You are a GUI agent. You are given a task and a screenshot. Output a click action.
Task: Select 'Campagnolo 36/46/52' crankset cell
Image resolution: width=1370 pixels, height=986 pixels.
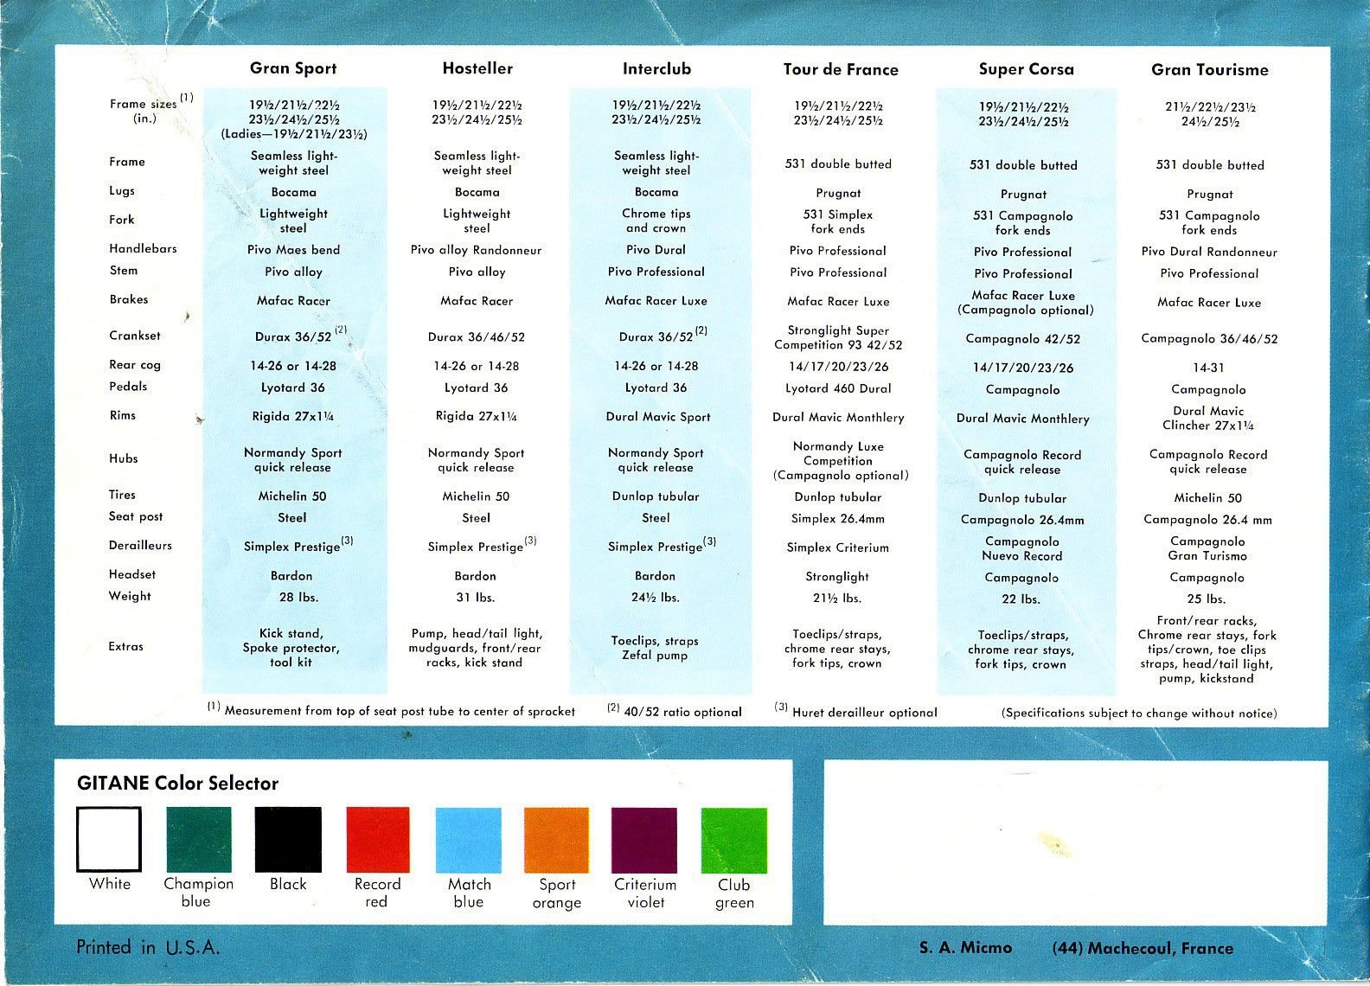(x=1209, y=338)
